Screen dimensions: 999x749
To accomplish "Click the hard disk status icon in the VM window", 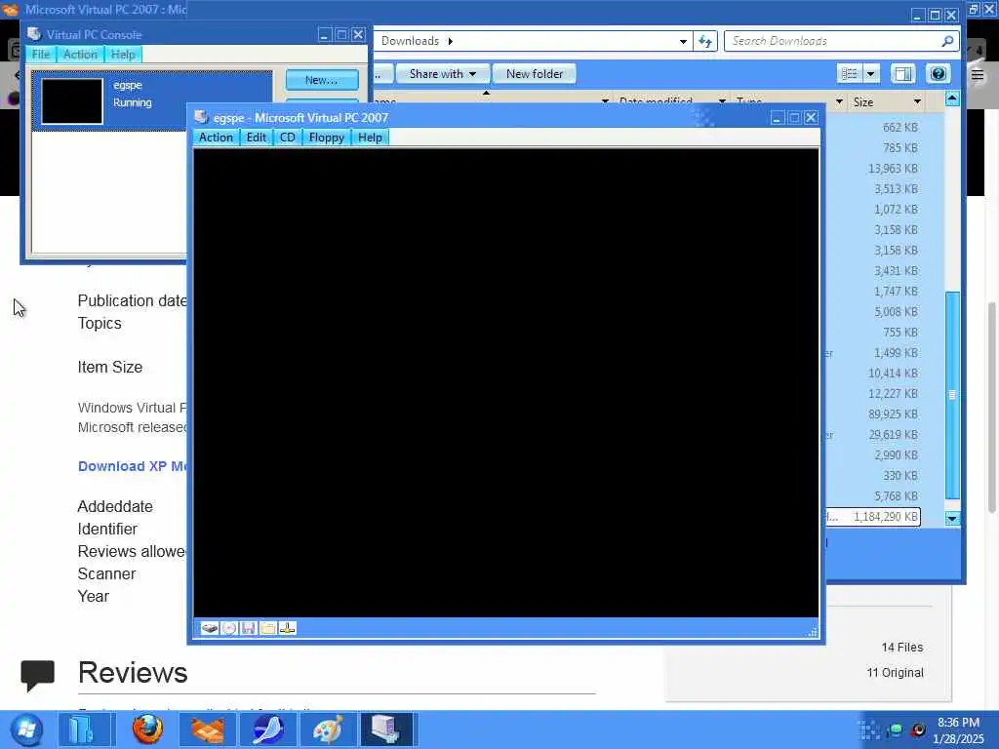I will [x=210, y=629].
